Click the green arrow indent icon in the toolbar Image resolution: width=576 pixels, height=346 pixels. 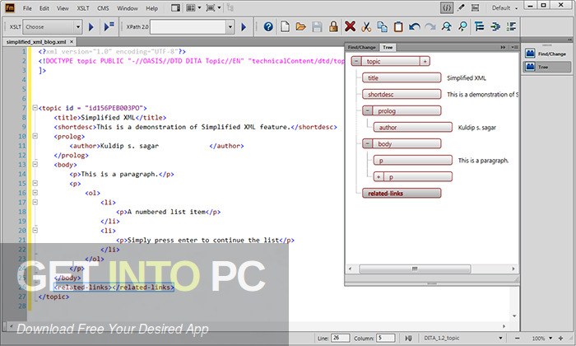pos(495,26)
